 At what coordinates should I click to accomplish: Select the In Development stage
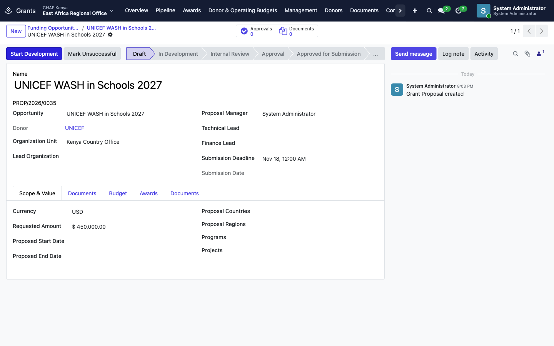click(178, 54)
